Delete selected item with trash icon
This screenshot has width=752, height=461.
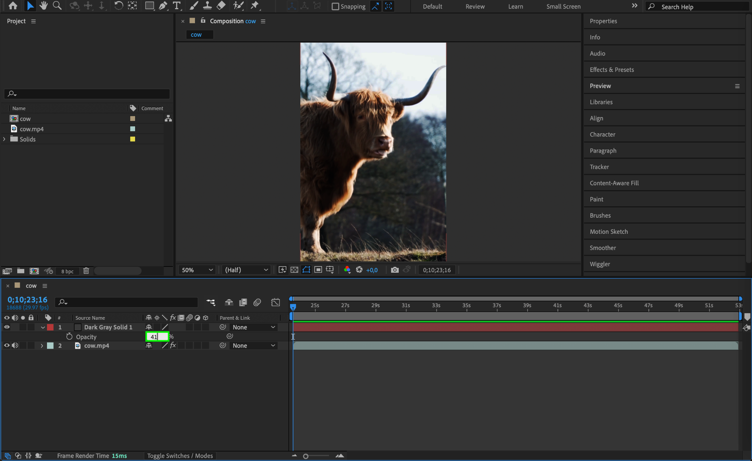click(86, 271)
